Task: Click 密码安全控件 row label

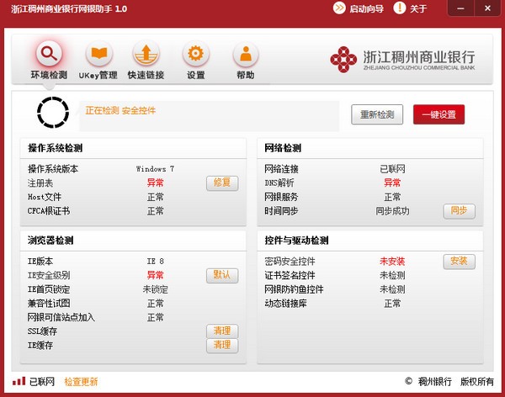Action: [x=290, y=261]
